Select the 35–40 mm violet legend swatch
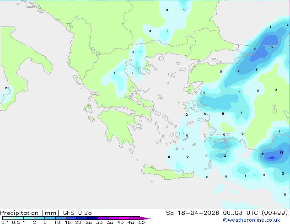290x224 pixels. (x=113, y=218)
